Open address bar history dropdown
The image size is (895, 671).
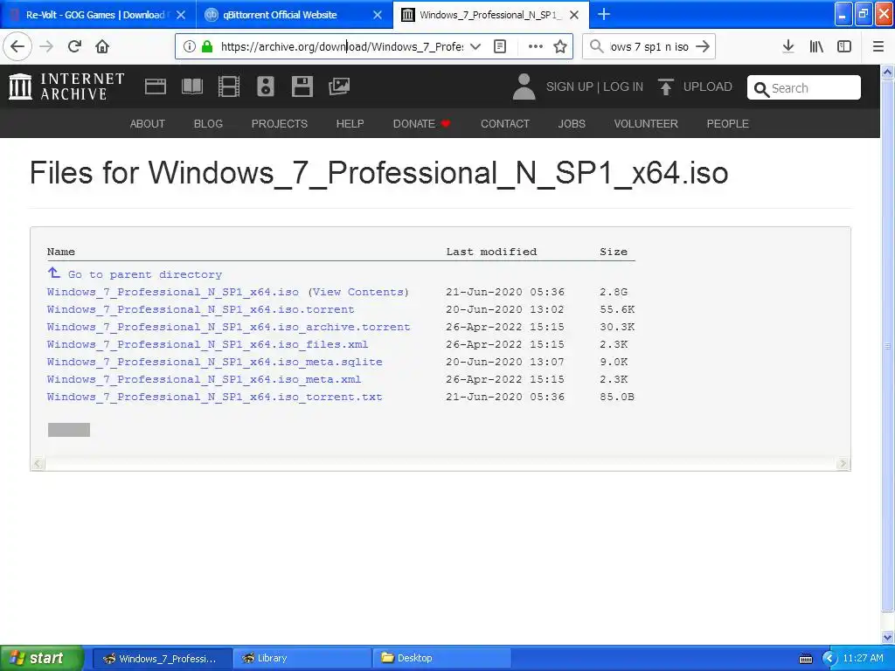(475, 46)
